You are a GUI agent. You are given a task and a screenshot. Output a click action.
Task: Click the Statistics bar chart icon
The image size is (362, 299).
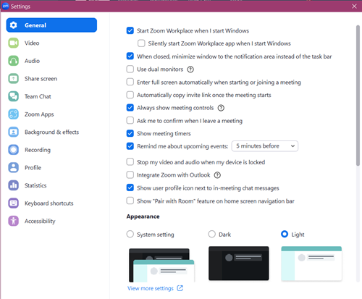click(x=14, y=185)
